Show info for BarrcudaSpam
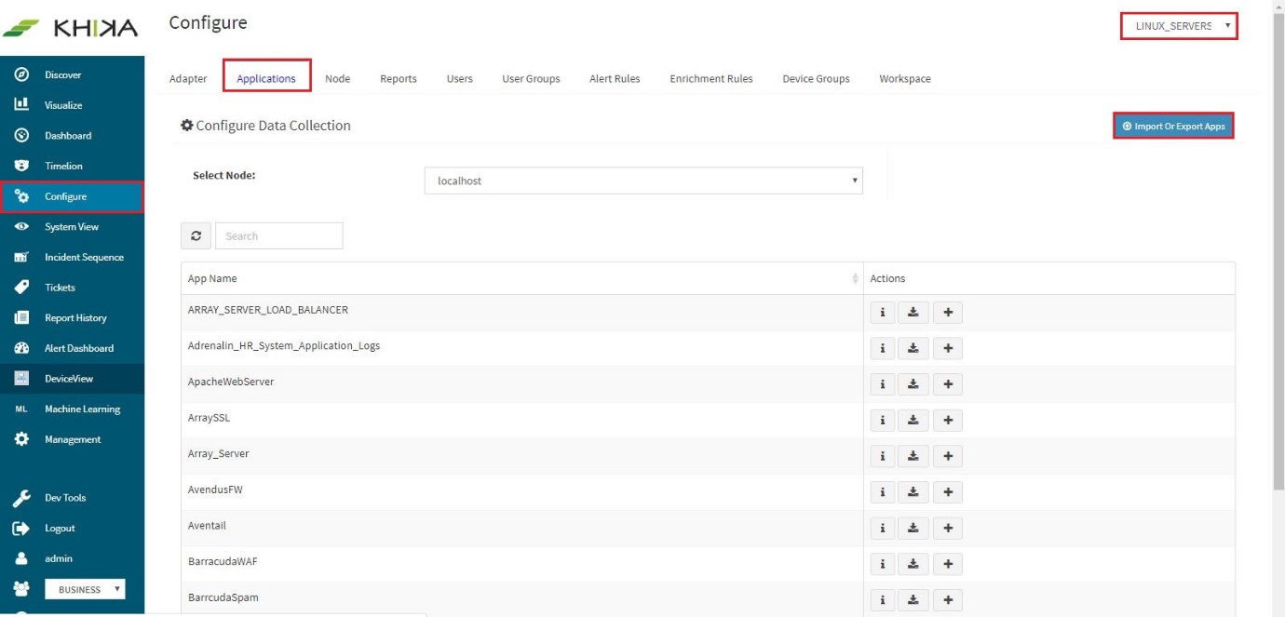1285x617 pixels. click(x=882, y=600)
